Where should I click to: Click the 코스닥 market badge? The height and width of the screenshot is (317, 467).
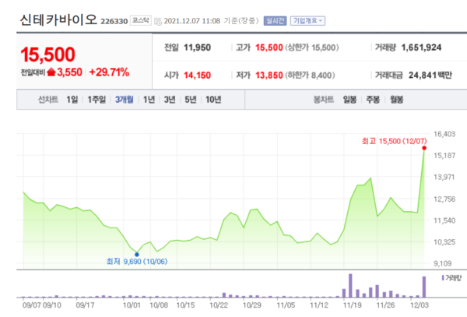click(141, 20)
